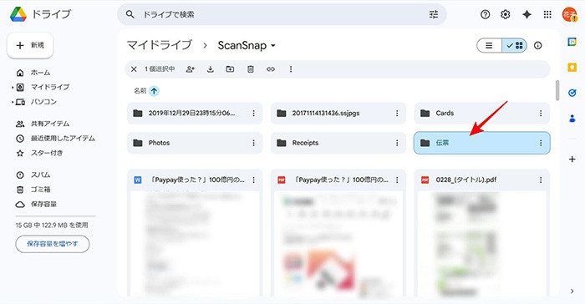Open more options for Photos folder

253,143
